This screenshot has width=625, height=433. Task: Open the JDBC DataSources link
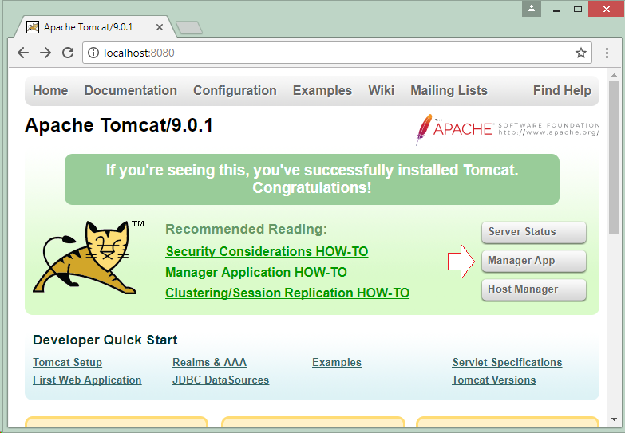220,380
